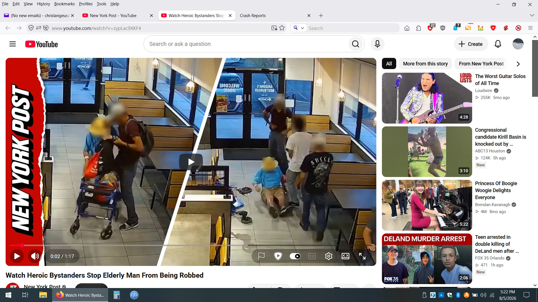Click the Firefox search box

click(353, 28)
